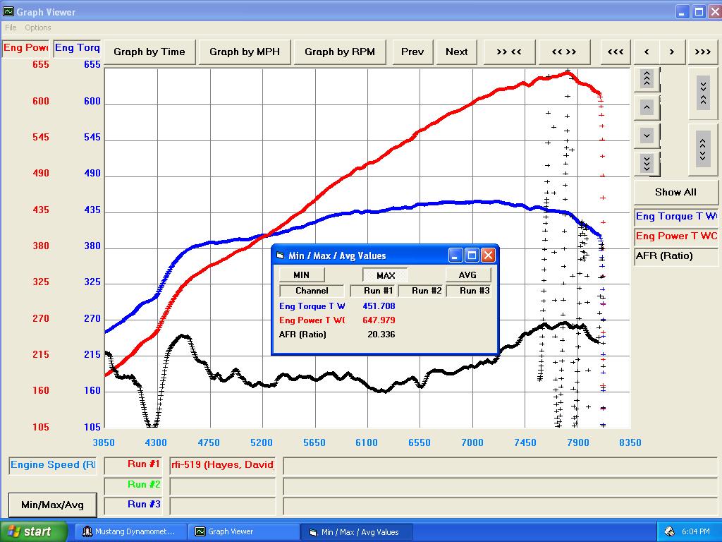
Task: Toggle the Eng Power channel in legend
Action: tap(675, 236)
